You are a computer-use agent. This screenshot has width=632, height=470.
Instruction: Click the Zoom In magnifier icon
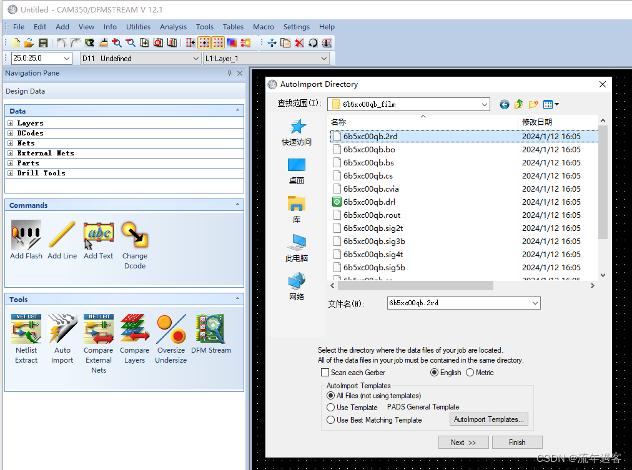[x=117, y=42]
